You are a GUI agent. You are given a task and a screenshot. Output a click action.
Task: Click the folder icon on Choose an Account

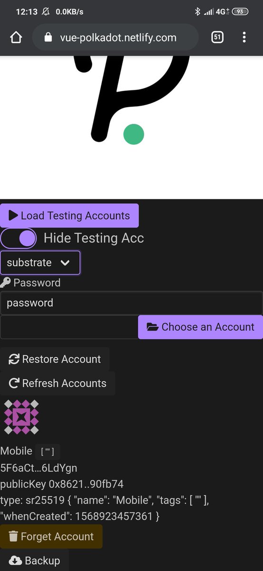(152, 327)
